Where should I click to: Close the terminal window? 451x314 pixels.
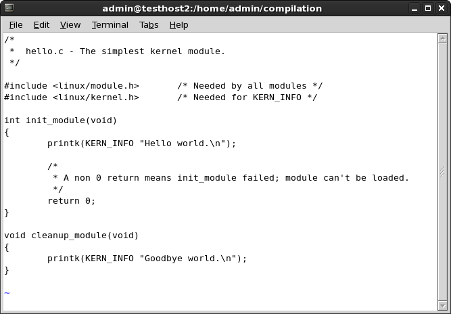tap(442, 8)
